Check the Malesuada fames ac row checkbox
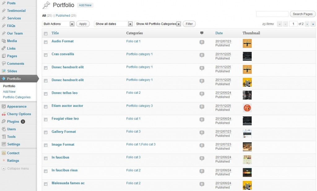This screenshot has width=317, height=191. (46, 184)
